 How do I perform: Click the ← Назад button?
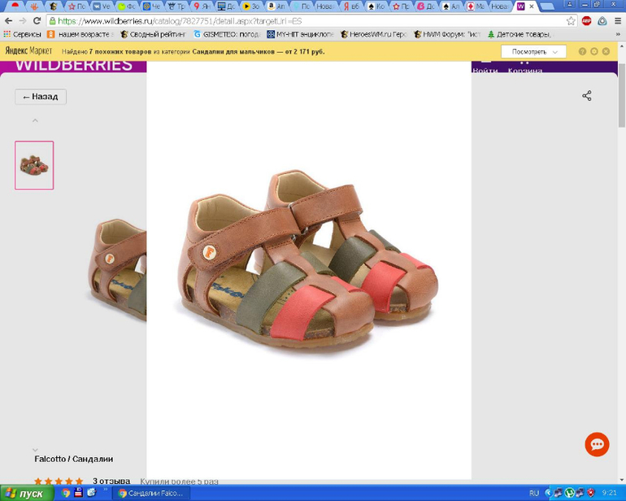point(41,97)
